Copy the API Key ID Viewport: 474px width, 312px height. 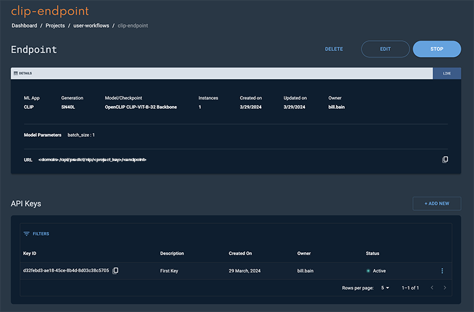point(116,271)
